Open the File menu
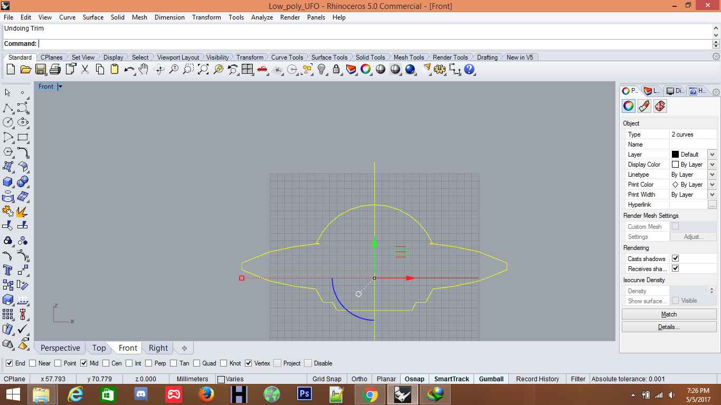721x405 pixels. pyautogui.click(x=8, y=17)
